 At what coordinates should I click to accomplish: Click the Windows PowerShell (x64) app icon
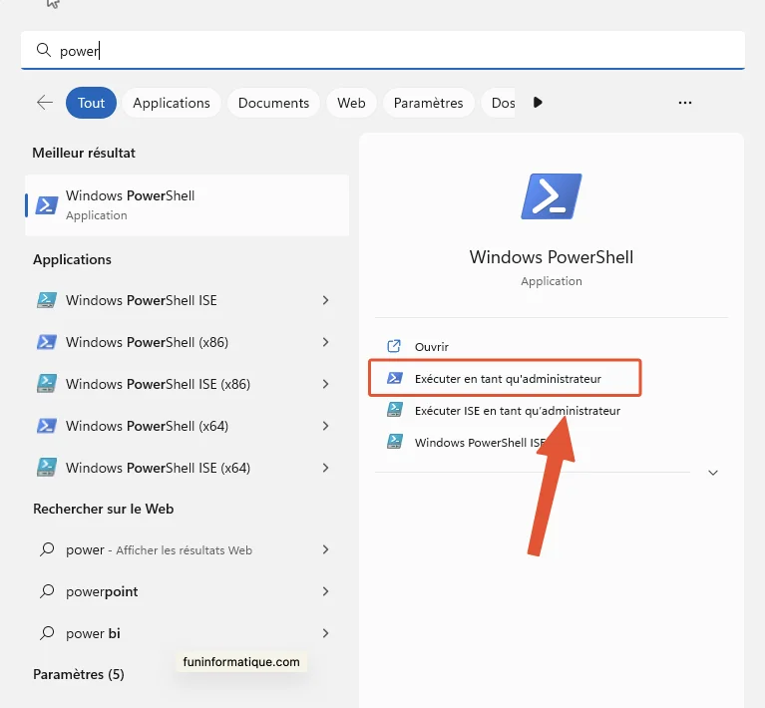click(x=47, y=426)
